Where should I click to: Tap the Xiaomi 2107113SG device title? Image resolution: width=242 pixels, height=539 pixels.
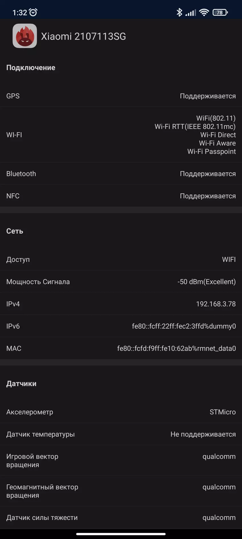point(83,36)
